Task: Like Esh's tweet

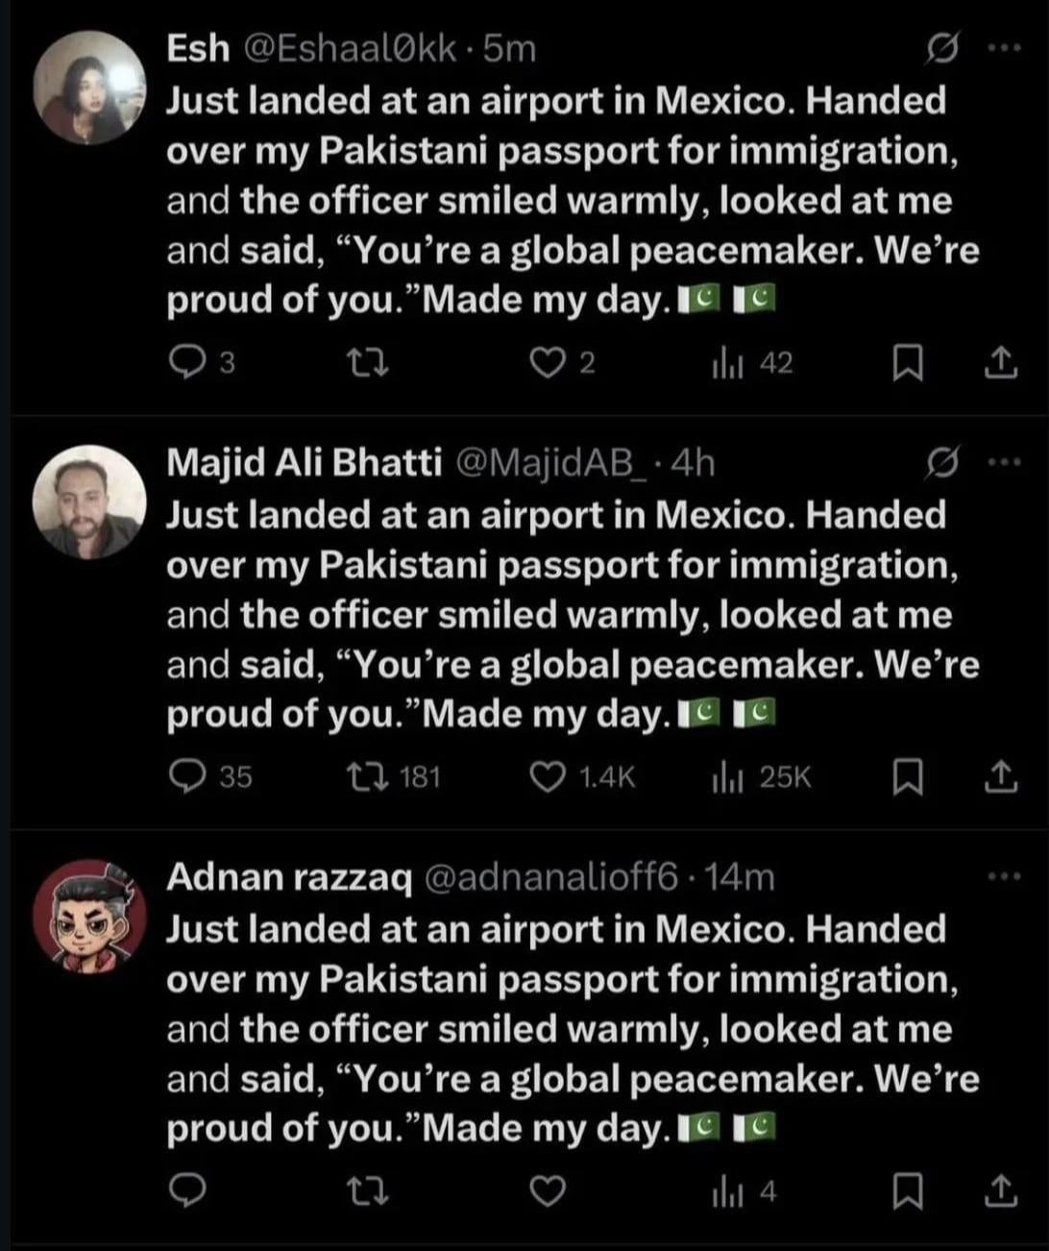Action: (548, 362)
